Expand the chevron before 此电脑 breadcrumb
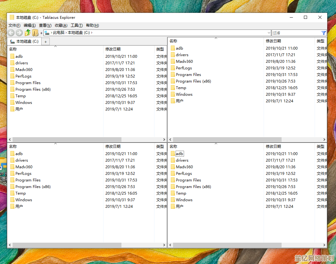 [51, 33]
